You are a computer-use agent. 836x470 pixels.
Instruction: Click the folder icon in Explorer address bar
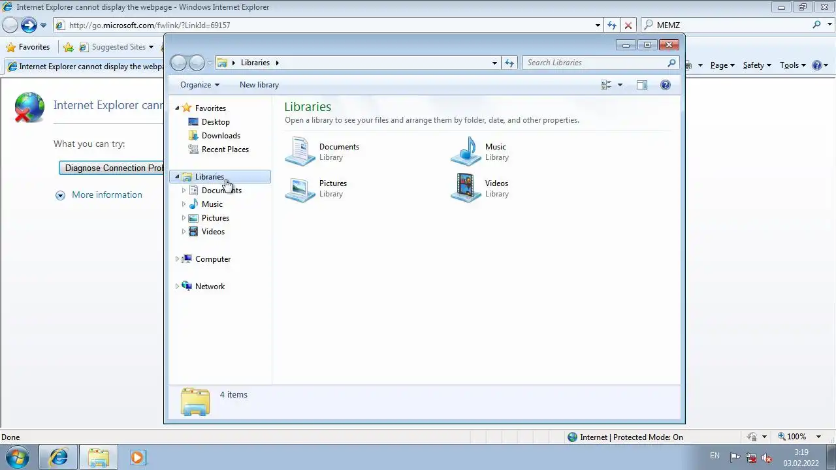point(222,63)
